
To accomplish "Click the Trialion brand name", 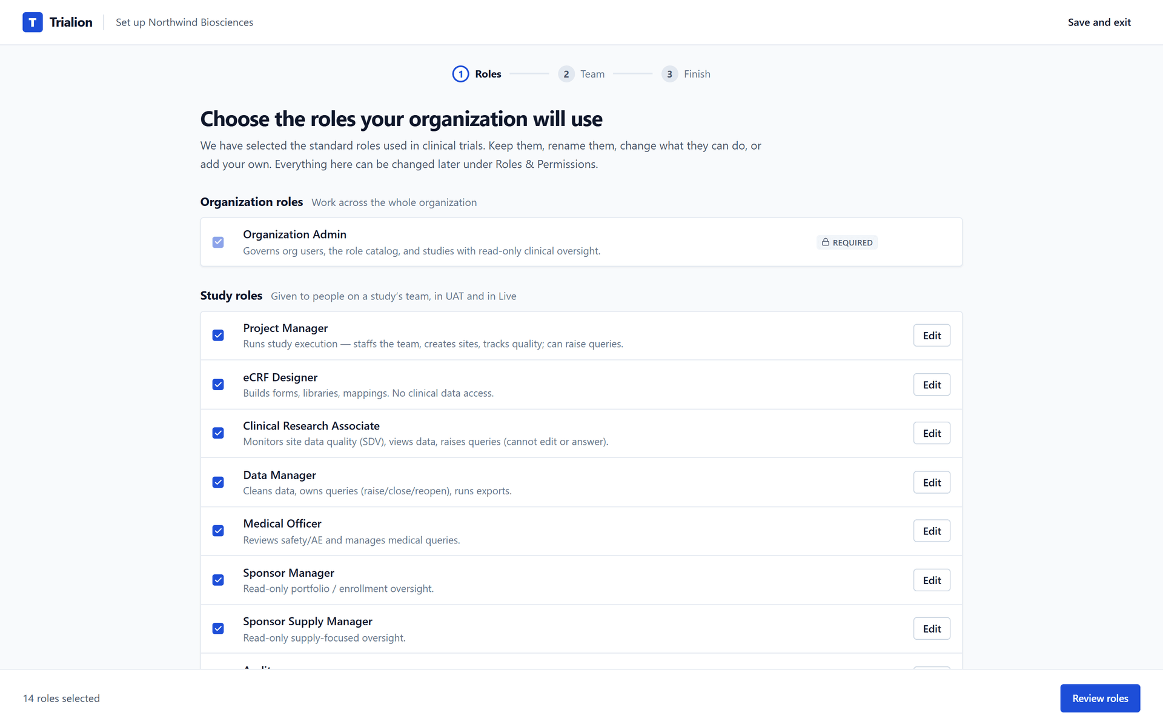I will coord(71,22).
